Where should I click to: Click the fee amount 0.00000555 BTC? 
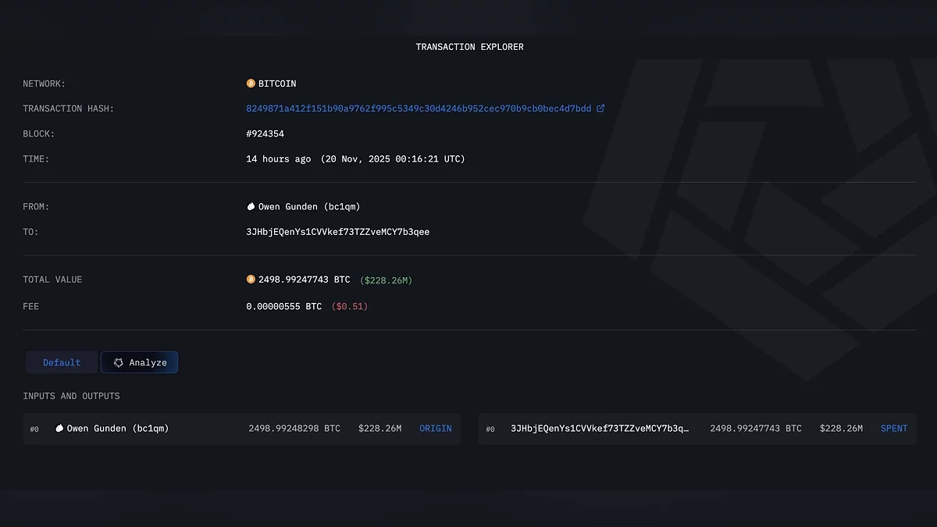pos(284,306)
